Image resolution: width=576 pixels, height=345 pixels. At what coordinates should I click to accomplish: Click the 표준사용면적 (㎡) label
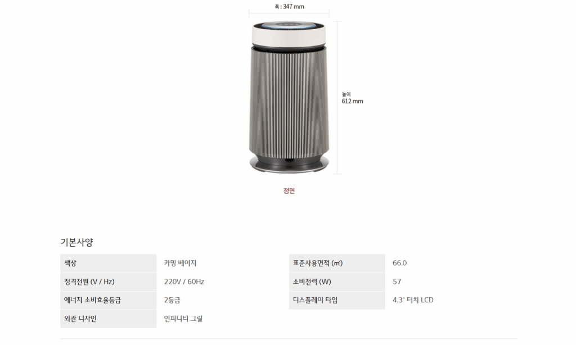318,263
